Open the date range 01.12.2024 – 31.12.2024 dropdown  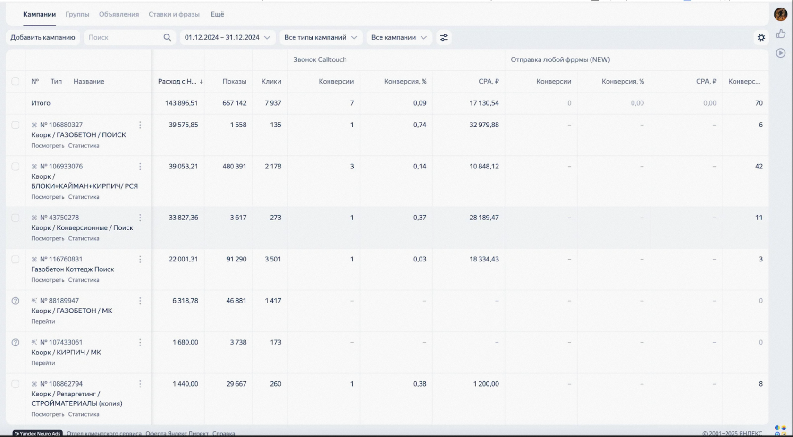[228, 37]
